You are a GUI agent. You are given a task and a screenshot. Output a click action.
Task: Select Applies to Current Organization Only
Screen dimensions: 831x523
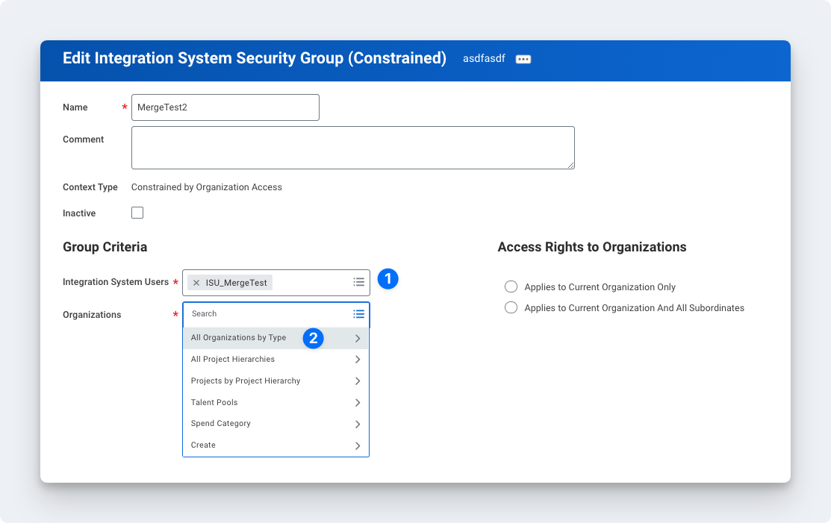tap(511, 286)
